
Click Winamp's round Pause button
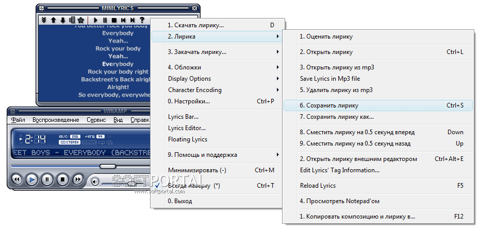click(x=47, y=179)
